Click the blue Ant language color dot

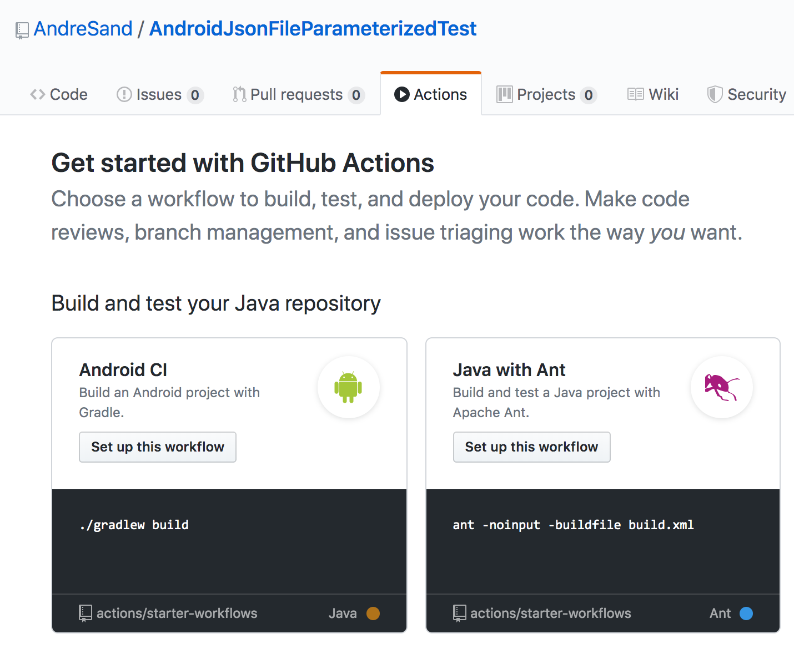(746, 613)
